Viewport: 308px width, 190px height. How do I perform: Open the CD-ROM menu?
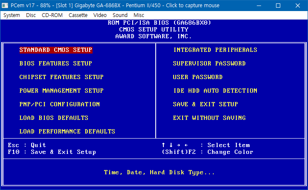(x=52, y=15)
